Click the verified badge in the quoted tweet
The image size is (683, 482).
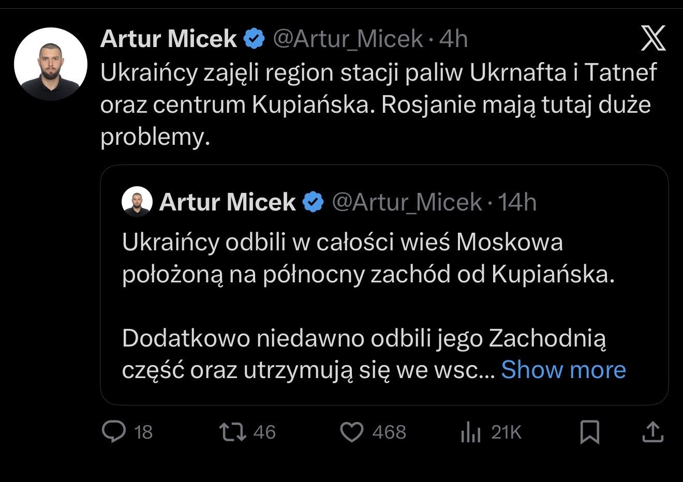pyautogui.click(x=313, y=202)
